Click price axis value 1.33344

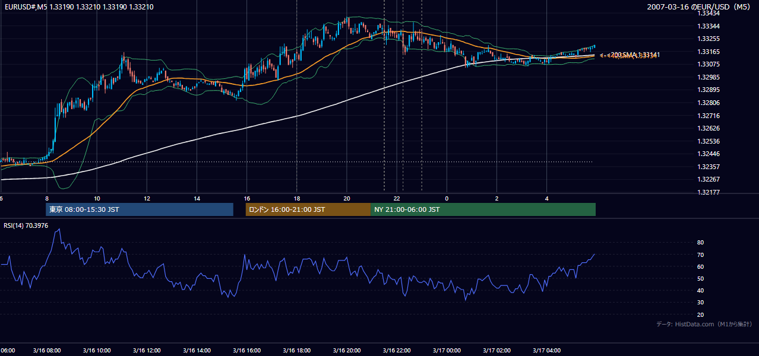708,26
